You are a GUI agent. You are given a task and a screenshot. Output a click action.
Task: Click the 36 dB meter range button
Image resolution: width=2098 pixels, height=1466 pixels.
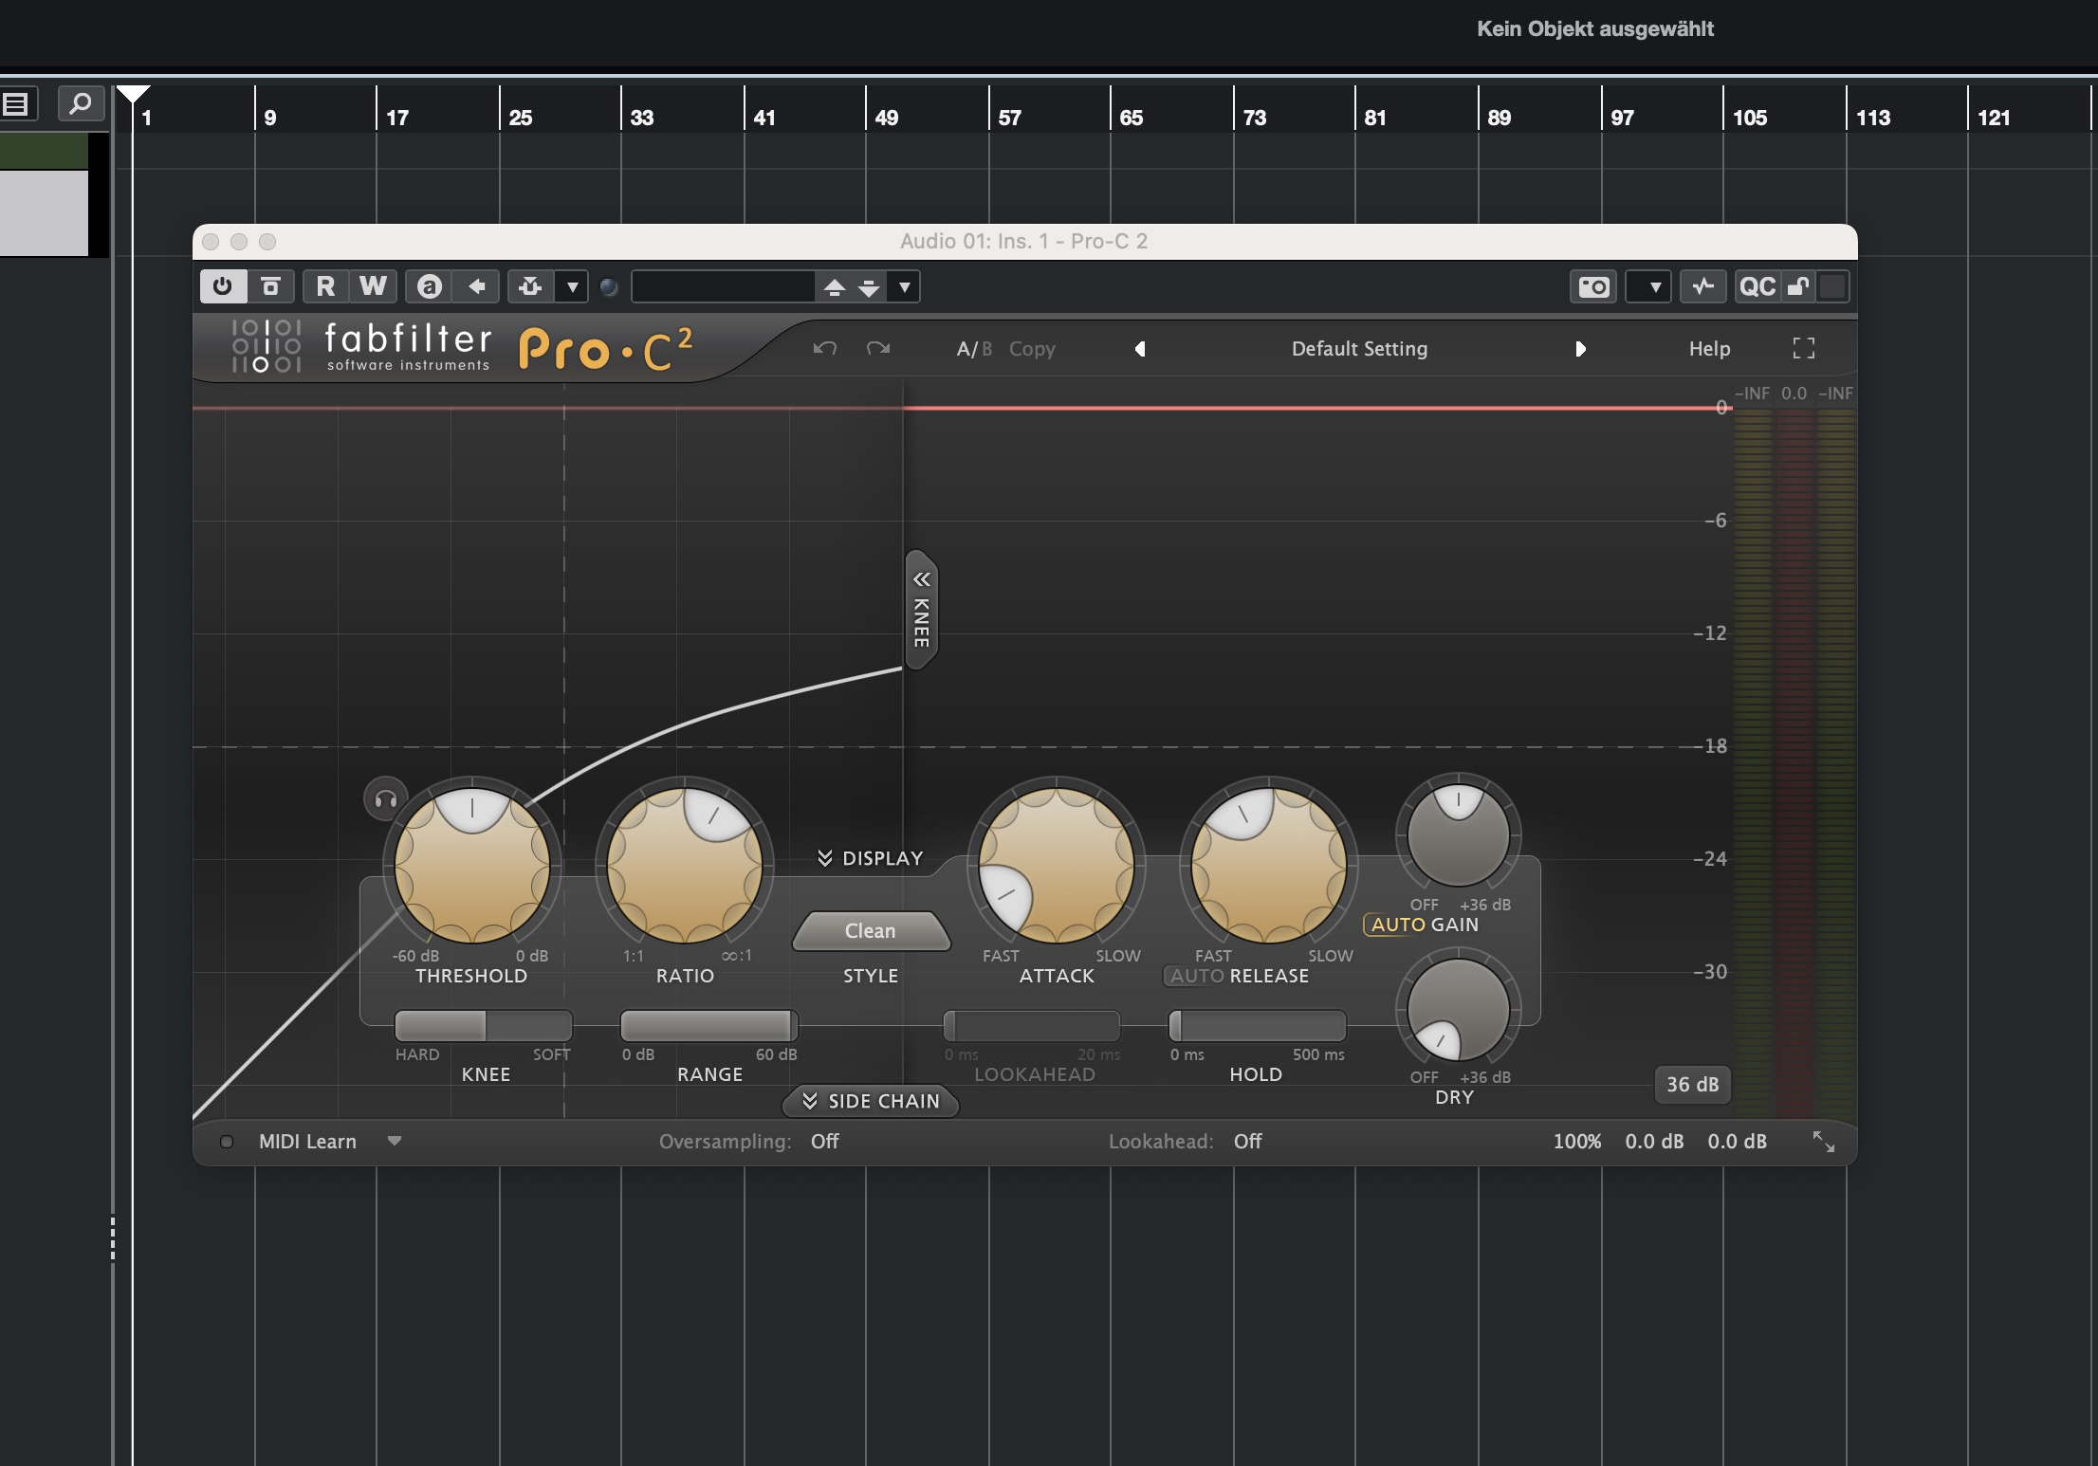(x=1693, y=1085)
